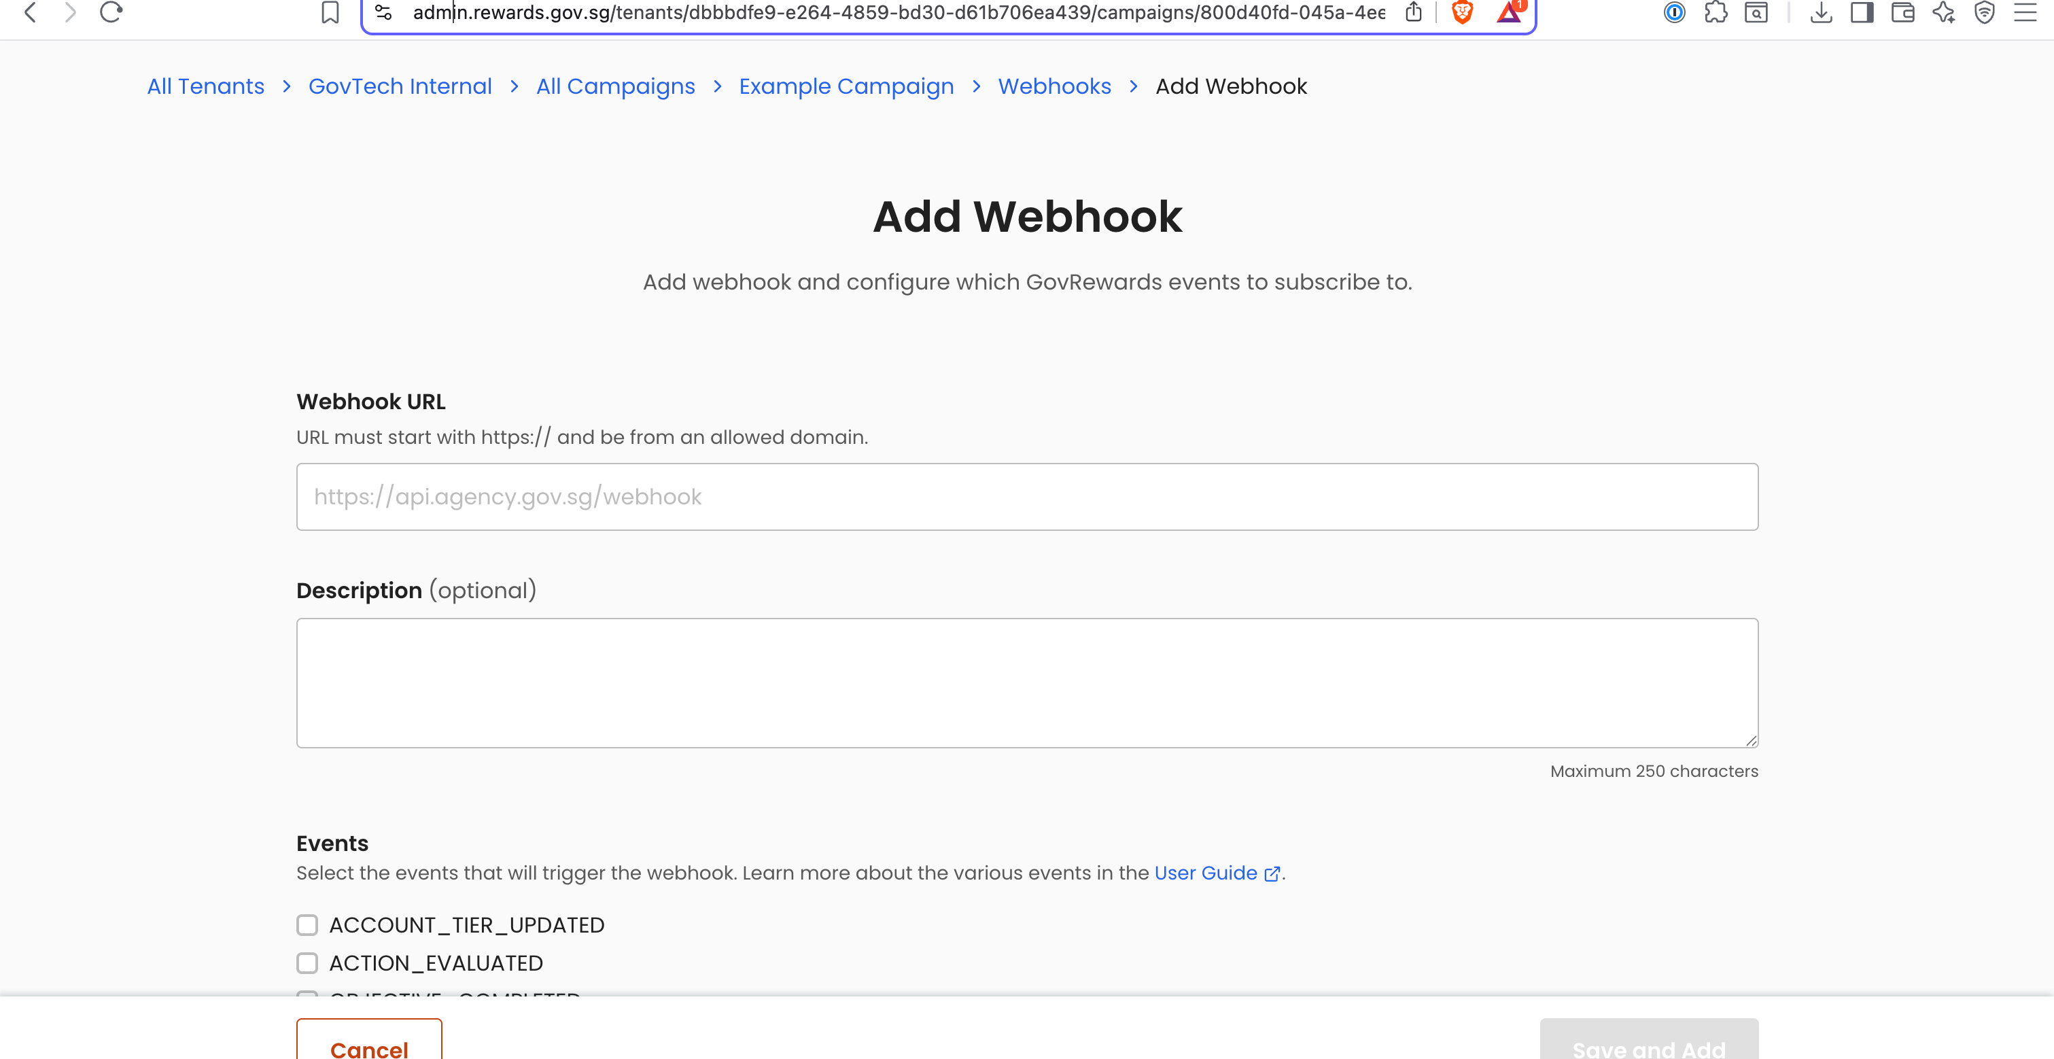Viewport: 2054px width, 1059px height.
Task: Navigate to the Webhooks breadcrumb
Action: click(x=1054, y=86)
